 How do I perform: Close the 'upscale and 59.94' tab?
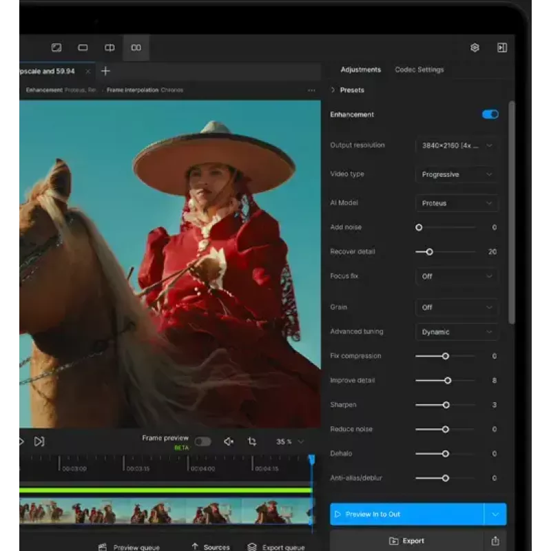click(88, 72)
